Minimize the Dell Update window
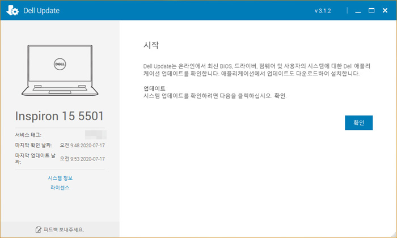The image size is (397, 238). [358, 11]
